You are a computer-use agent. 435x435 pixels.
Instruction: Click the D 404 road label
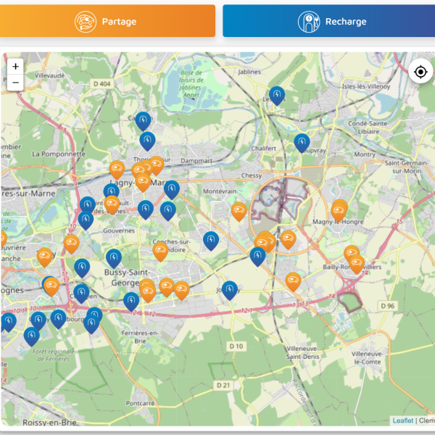click(x=101, y=84)
